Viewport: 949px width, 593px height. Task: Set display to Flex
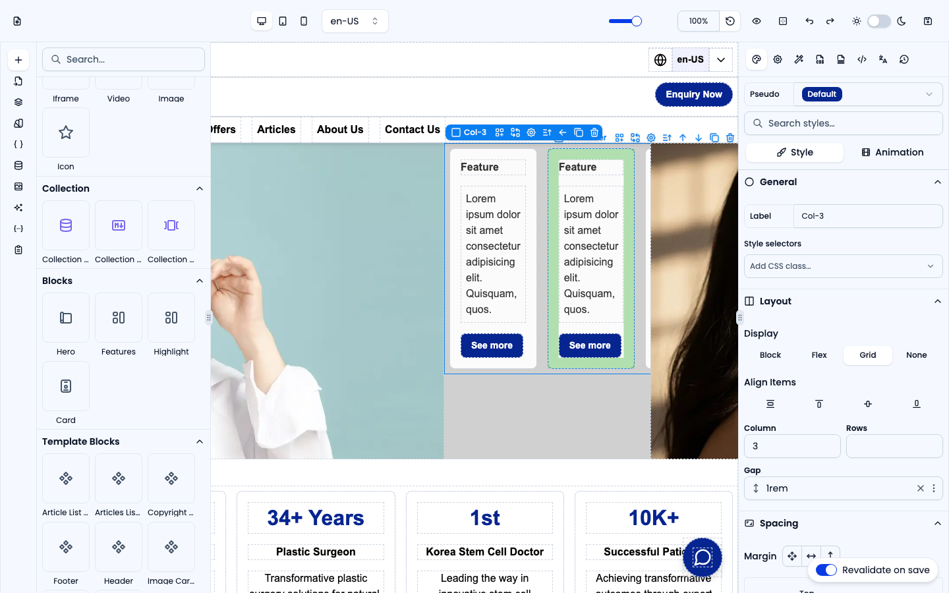point(819,355)
